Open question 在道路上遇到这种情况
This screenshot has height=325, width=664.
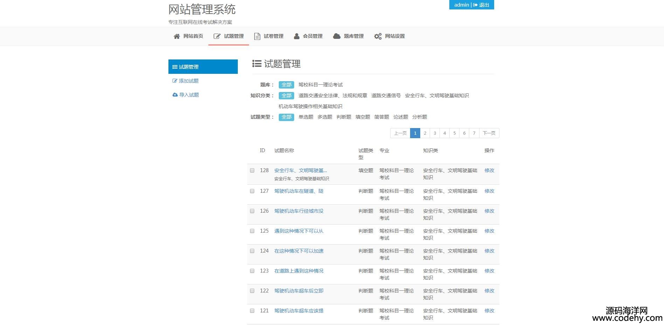point(299,271)
